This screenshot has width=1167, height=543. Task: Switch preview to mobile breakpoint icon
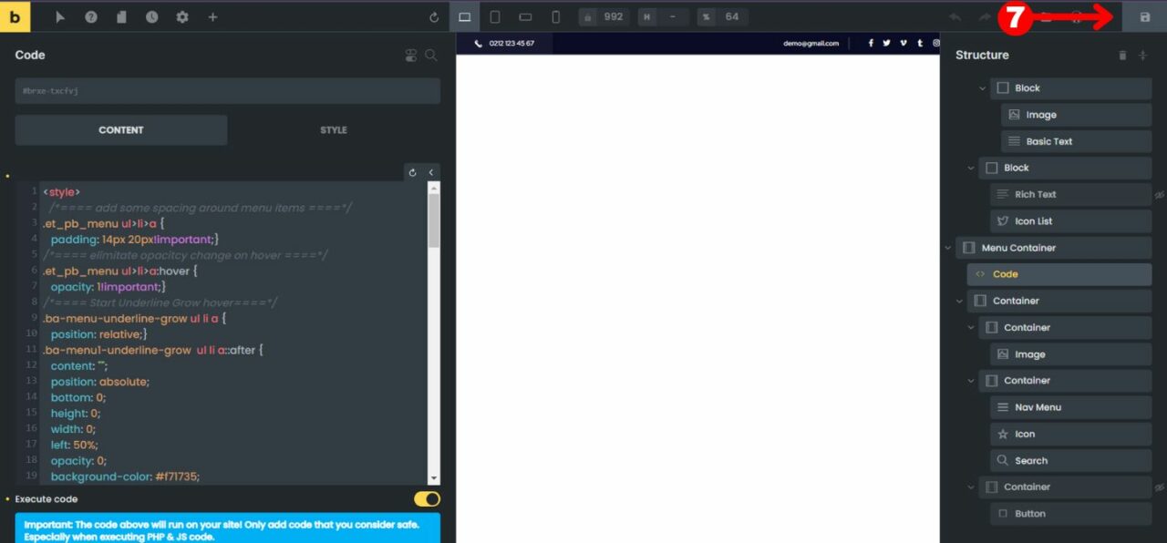pyautogui.click(x=554, y=16)
